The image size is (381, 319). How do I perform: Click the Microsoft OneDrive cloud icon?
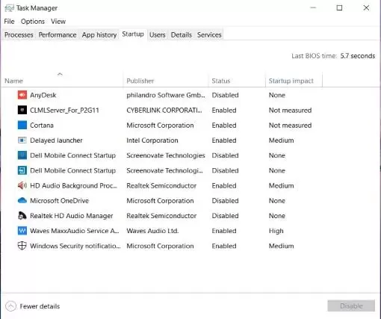[x=22, y=200]
